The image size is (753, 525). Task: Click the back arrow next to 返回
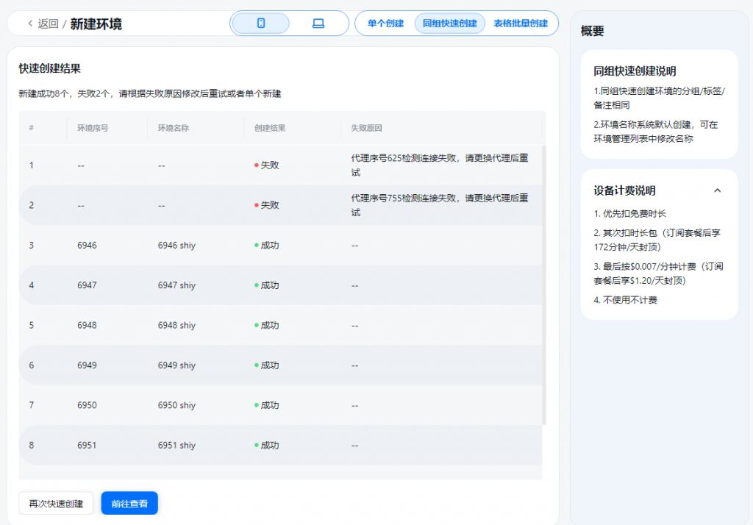(x=30, y=23)
